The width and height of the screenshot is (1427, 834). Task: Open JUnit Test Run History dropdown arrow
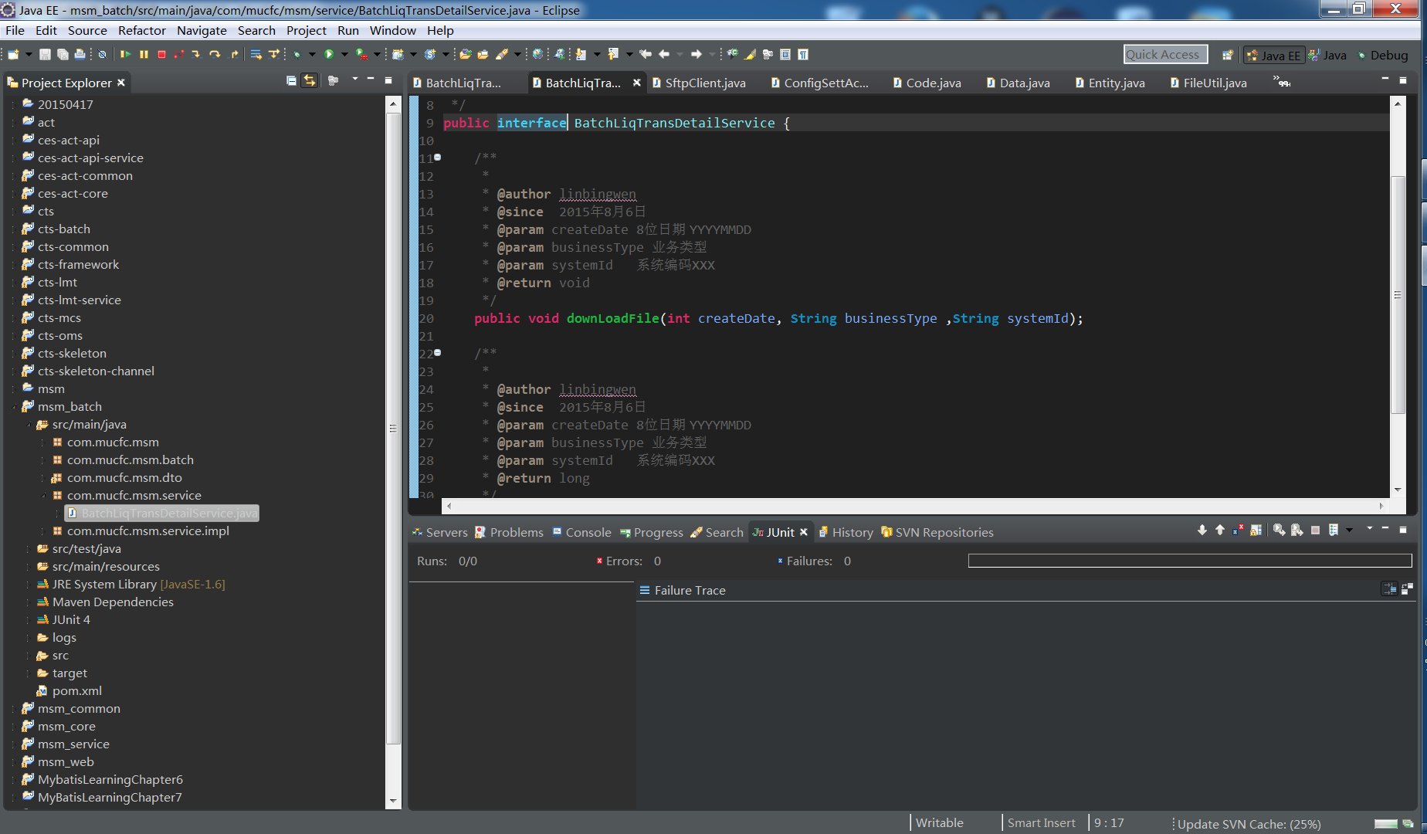coord(1349,530)
